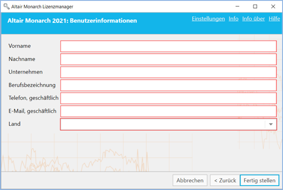Maximize the Lizenzmanager window
This screenshot has width=283, height=190.
coord(255,7)
